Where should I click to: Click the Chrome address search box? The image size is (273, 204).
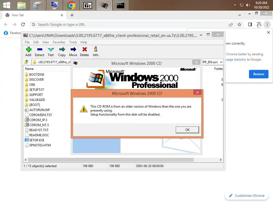[x=129, y=24]
